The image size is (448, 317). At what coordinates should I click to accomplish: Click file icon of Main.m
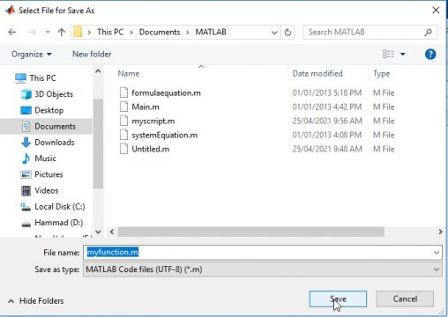tap(123, 107)
